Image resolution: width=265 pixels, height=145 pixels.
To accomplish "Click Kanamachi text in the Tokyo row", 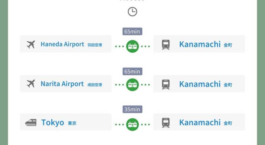I will (x=199, y=123).
